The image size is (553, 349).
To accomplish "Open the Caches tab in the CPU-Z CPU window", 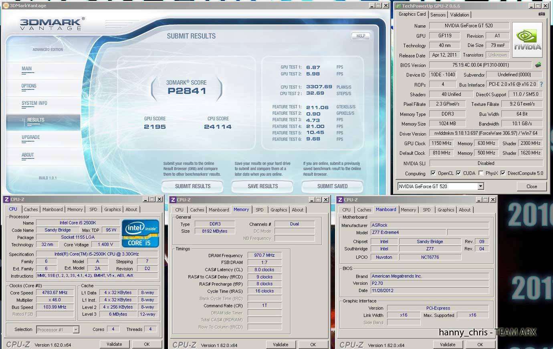I will (x=30, y=209).
